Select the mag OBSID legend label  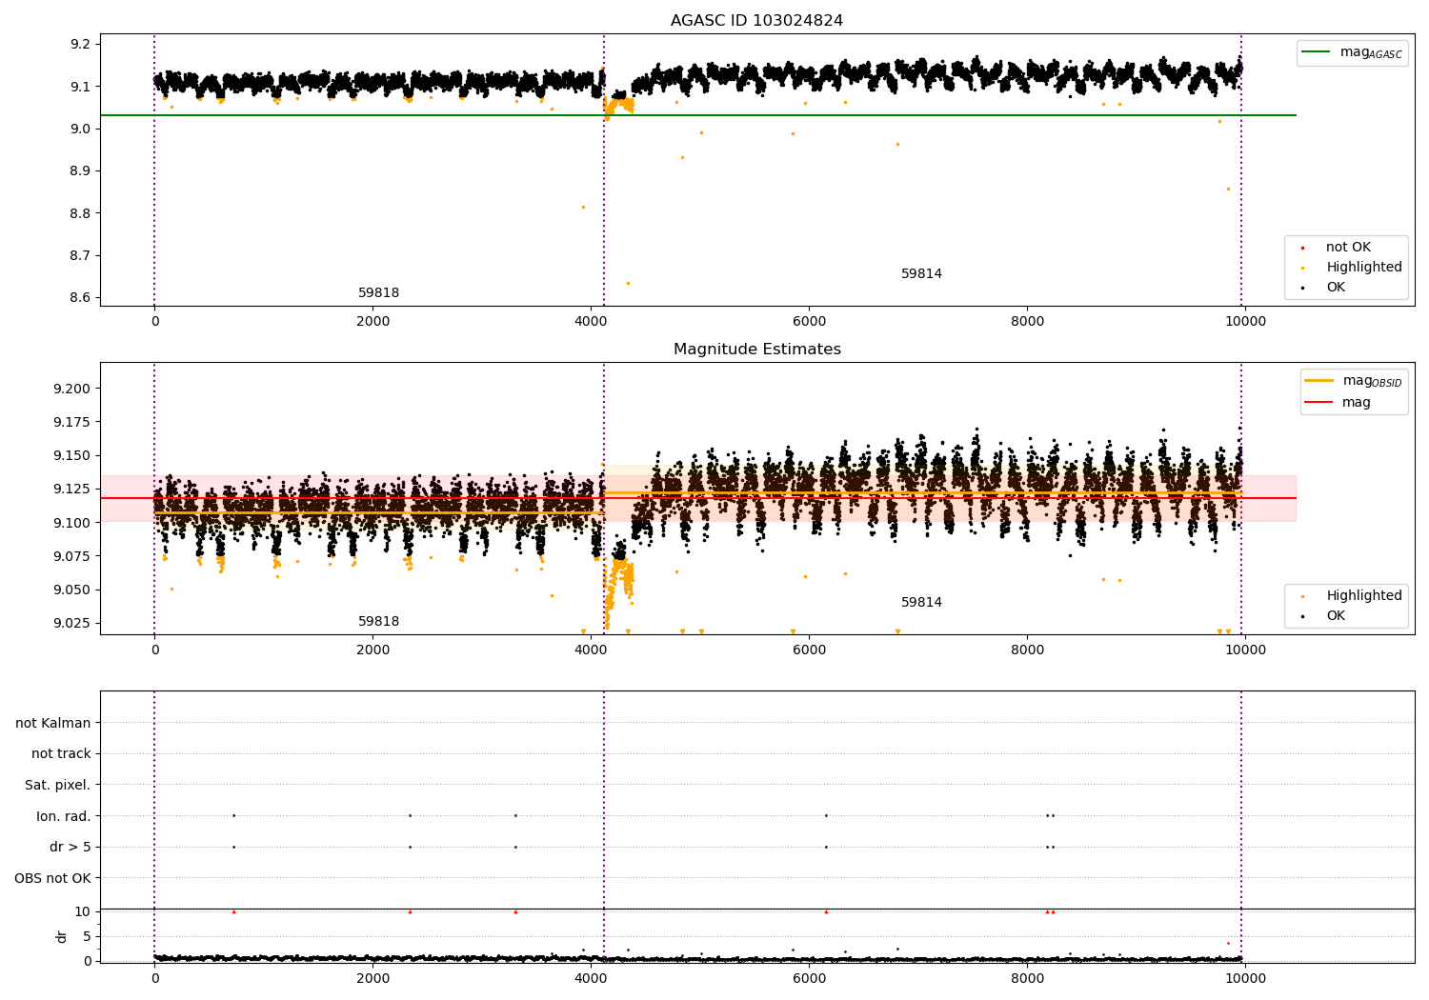(x=1373, y=381)
